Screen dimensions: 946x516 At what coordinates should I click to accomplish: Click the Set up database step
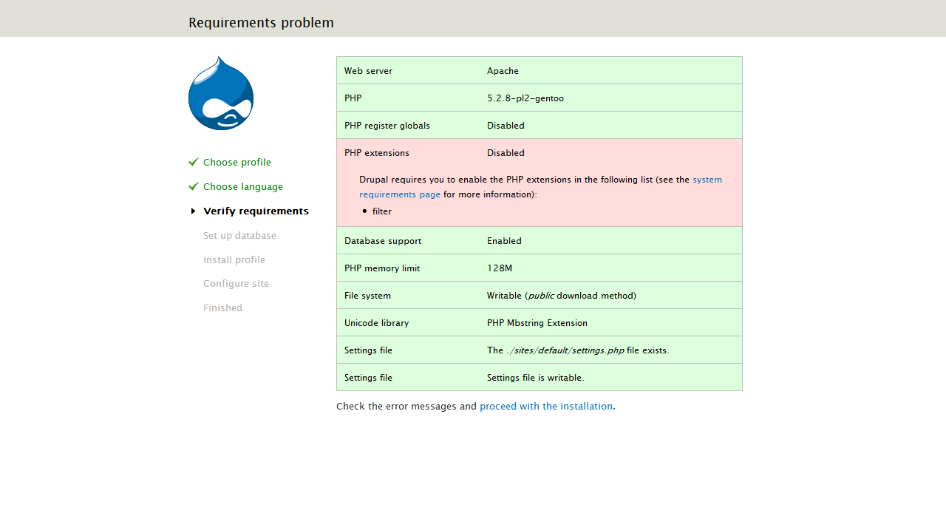pos(239,236)
